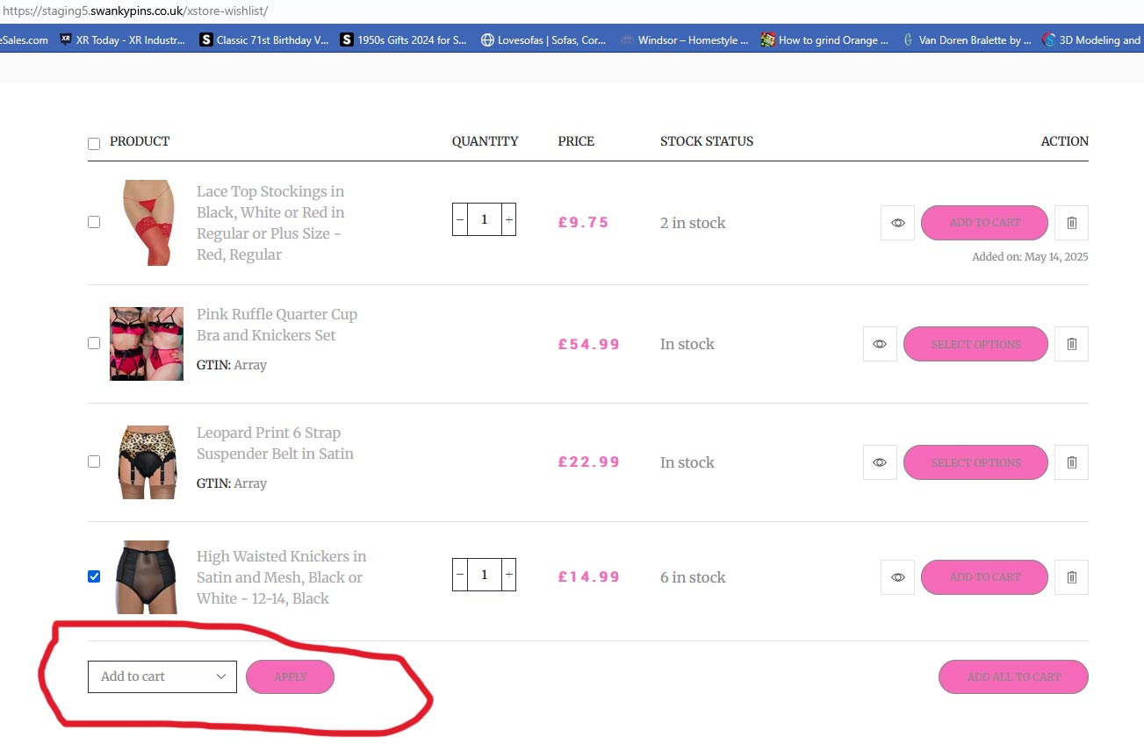The image size is (1144, 744).
Task: Click the '6 in stock' status
Action: [x=693, y=577]
